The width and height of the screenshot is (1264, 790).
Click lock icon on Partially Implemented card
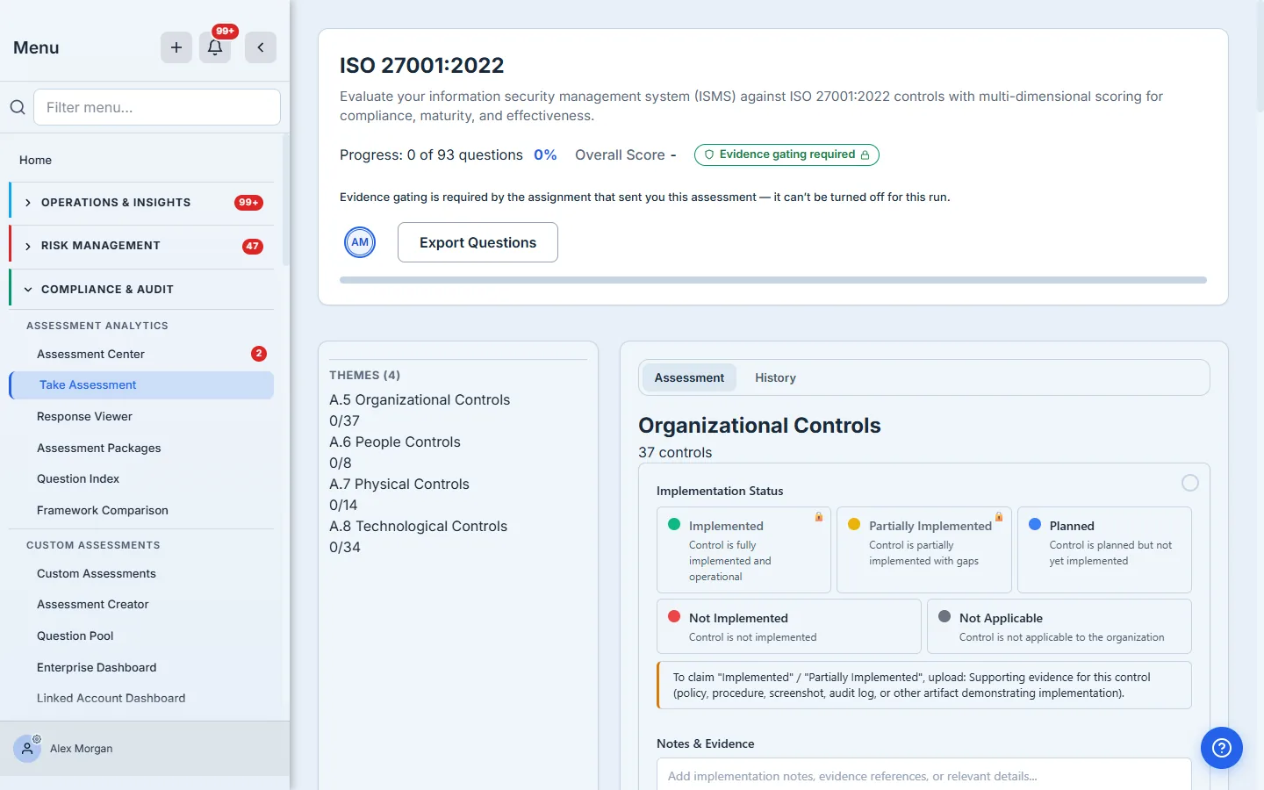pyautogui.click(x=999, y=517)
